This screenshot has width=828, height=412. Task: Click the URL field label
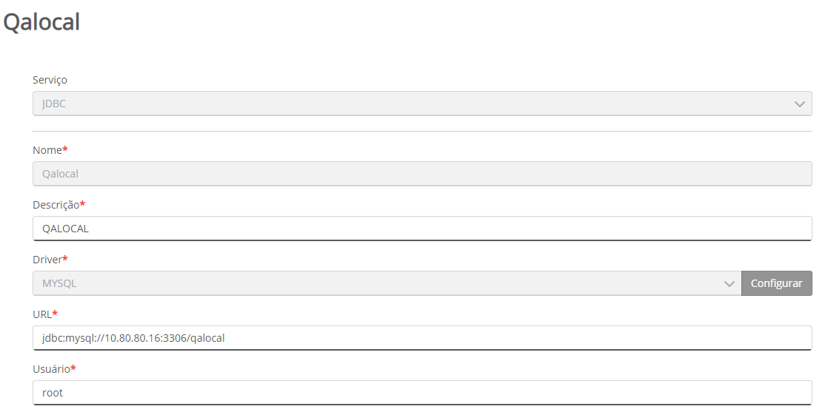(x=41, y=314)
